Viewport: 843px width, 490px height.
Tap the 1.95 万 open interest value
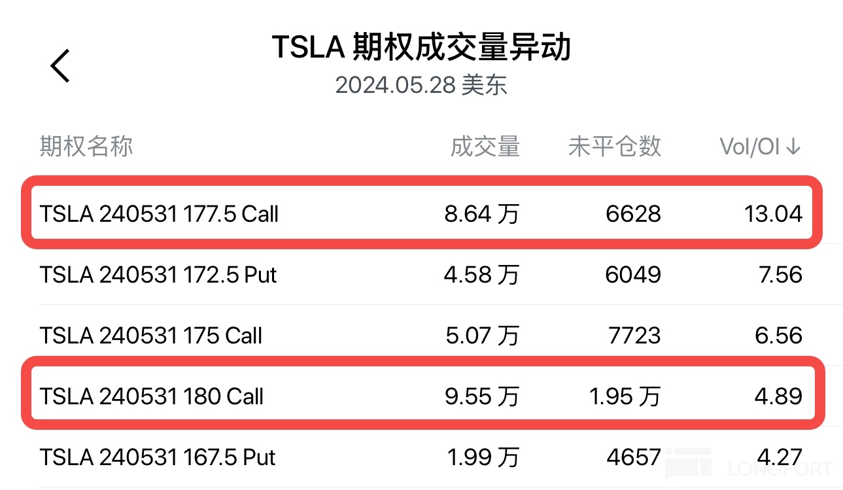point(625,396)
